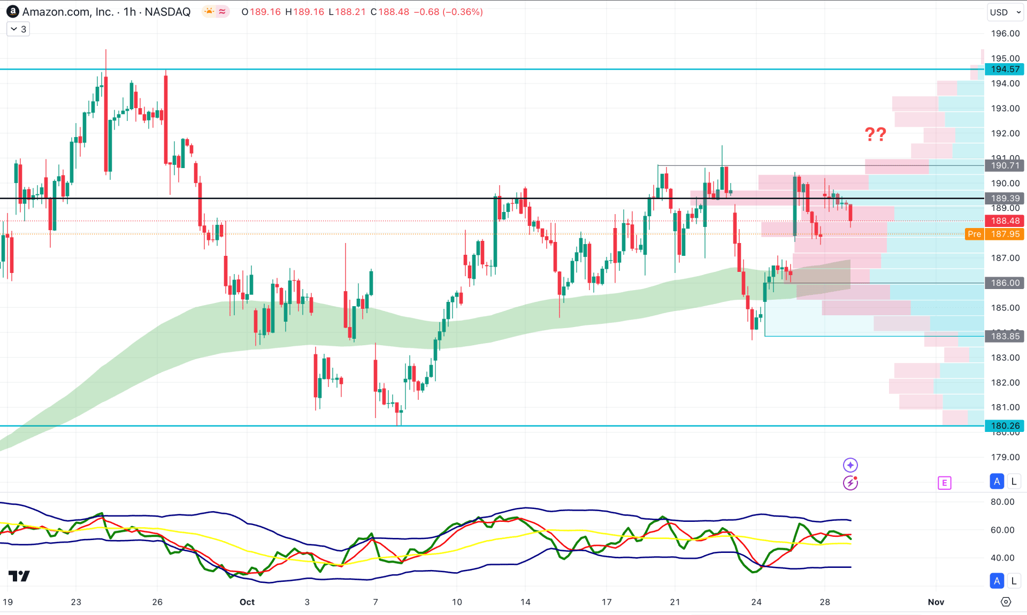Click the 'Nov' date on time axis

[936, 602]
